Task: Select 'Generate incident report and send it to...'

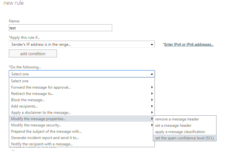Action: [x=45, y=138]
